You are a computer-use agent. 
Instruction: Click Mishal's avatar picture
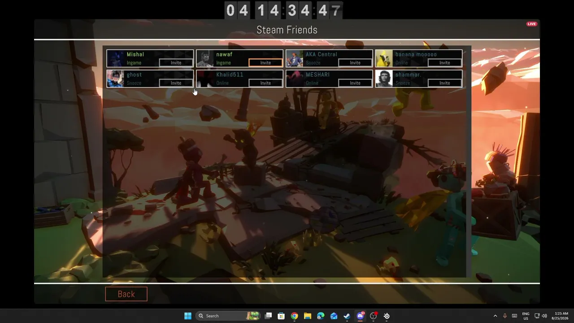116,58
